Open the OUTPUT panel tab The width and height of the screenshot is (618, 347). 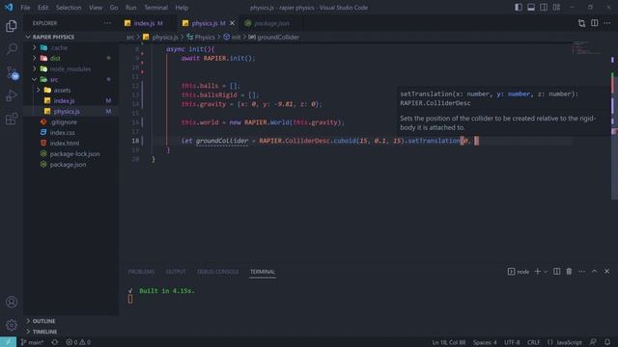(176, 272)
